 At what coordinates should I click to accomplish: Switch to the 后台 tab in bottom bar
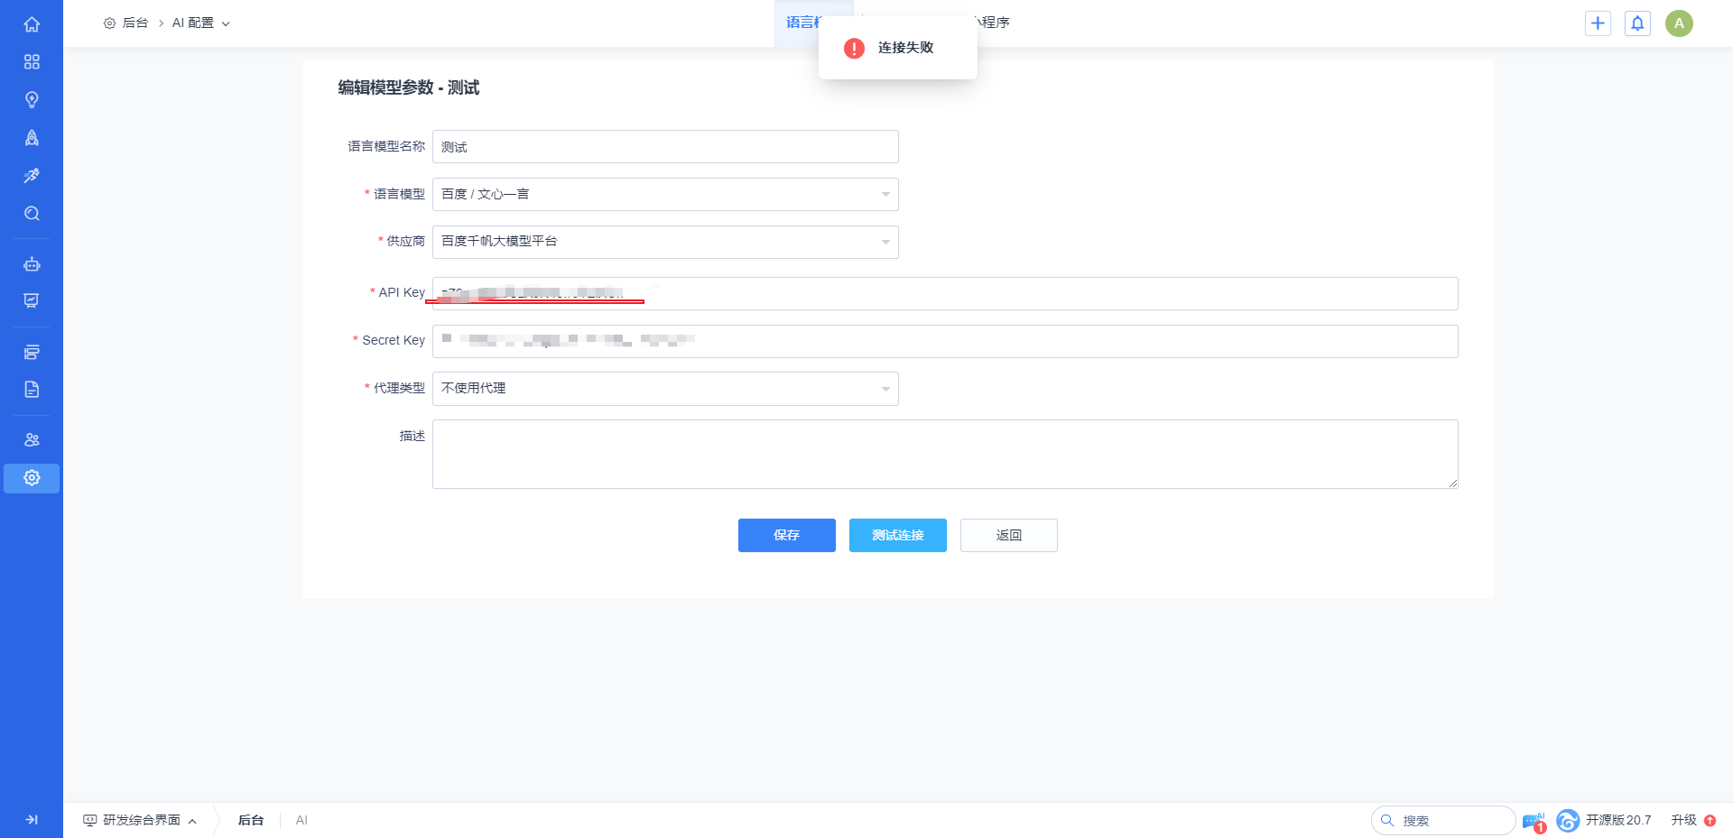click(x=251, y=820)
